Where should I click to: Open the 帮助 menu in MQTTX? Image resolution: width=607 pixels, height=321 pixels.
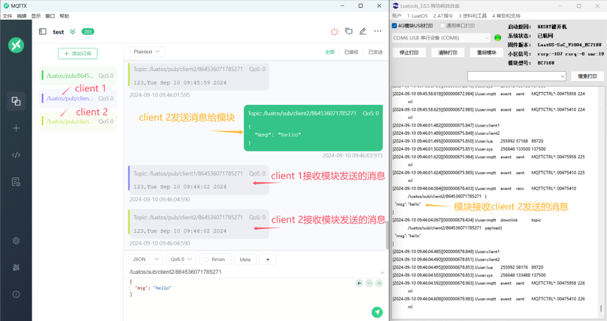(x=64, y=16)
